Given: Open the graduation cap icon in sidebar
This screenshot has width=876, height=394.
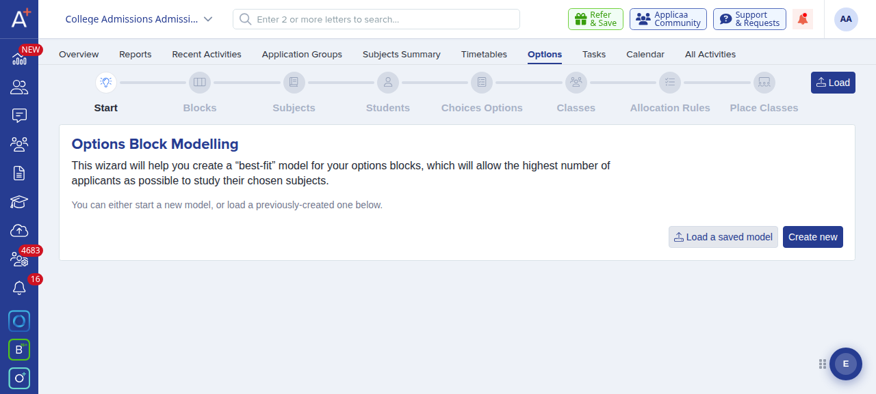Looking at the screenshot, I should (x=19, y=201).
